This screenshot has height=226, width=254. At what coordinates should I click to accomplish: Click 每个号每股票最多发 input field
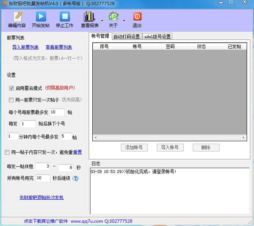tap(57, 112)
